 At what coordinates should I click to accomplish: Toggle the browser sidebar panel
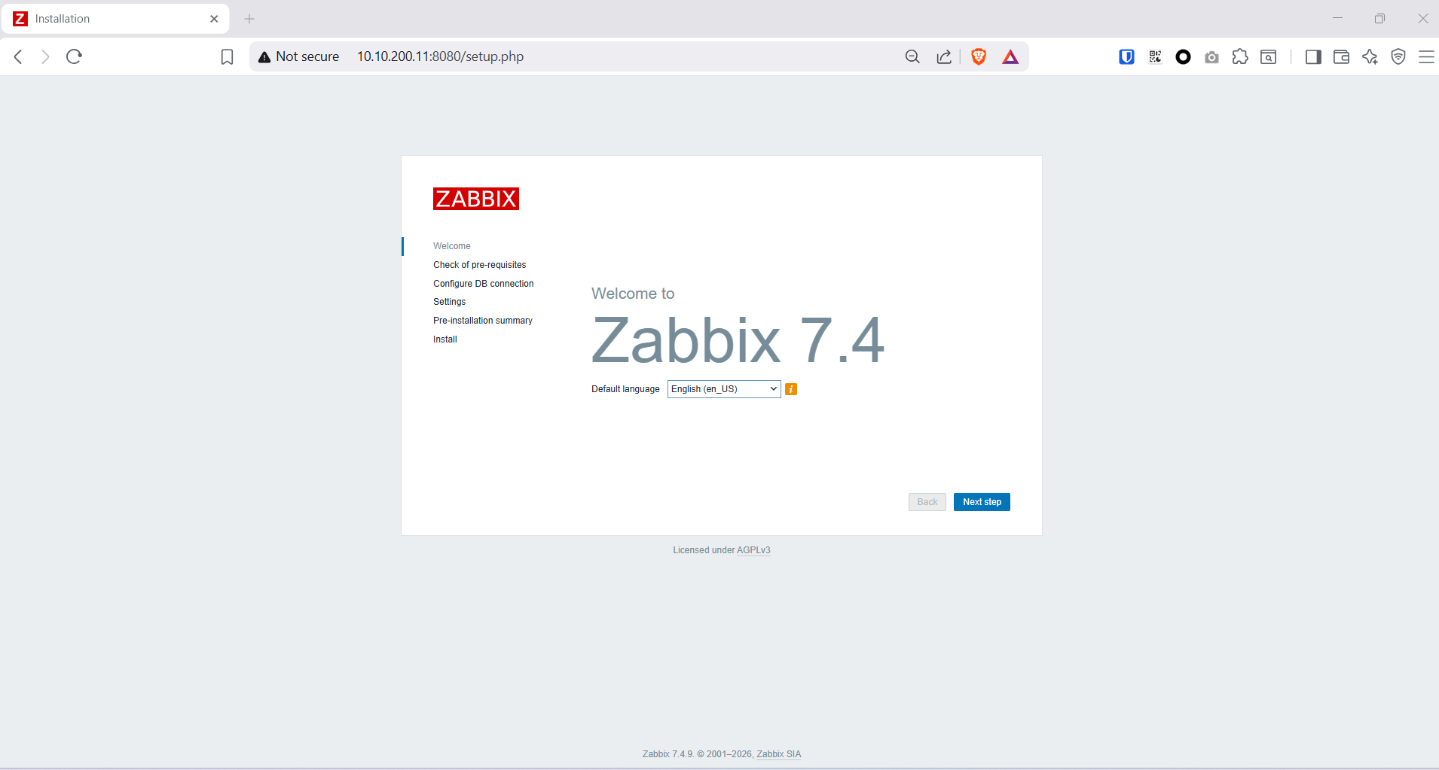[1313, 56]
